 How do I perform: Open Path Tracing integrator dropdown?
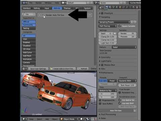pyautogui.click(x=108, y=26)
